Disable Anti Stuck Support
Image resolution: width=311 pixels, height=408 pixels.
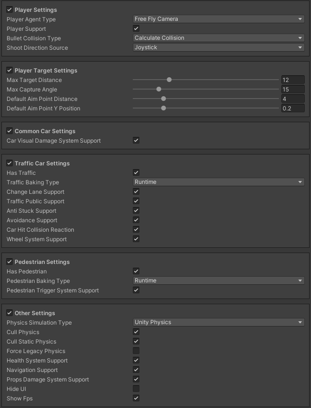click(x=136, y=210)
